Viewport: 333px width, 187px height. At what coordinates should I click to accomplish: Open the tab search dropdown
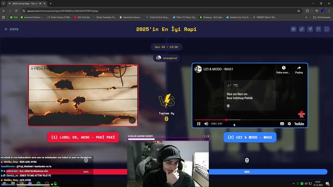click(3, 4)
